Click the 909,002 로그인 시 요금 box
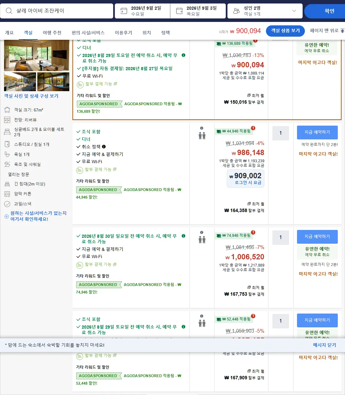This screenshot has width=345, height=395. [x=246, y=179]
